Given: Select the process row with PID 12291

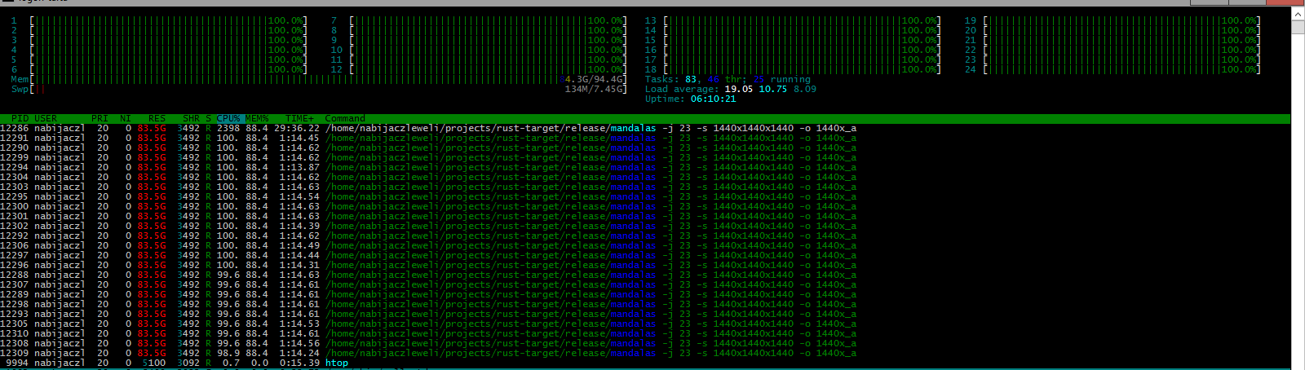Looking at the screenshot, I should pyautogui.click(x=408, y=139).
